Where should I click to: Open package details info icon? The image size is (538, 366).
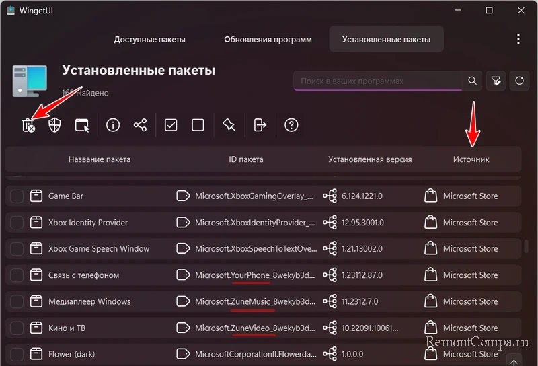click(113, 125)
